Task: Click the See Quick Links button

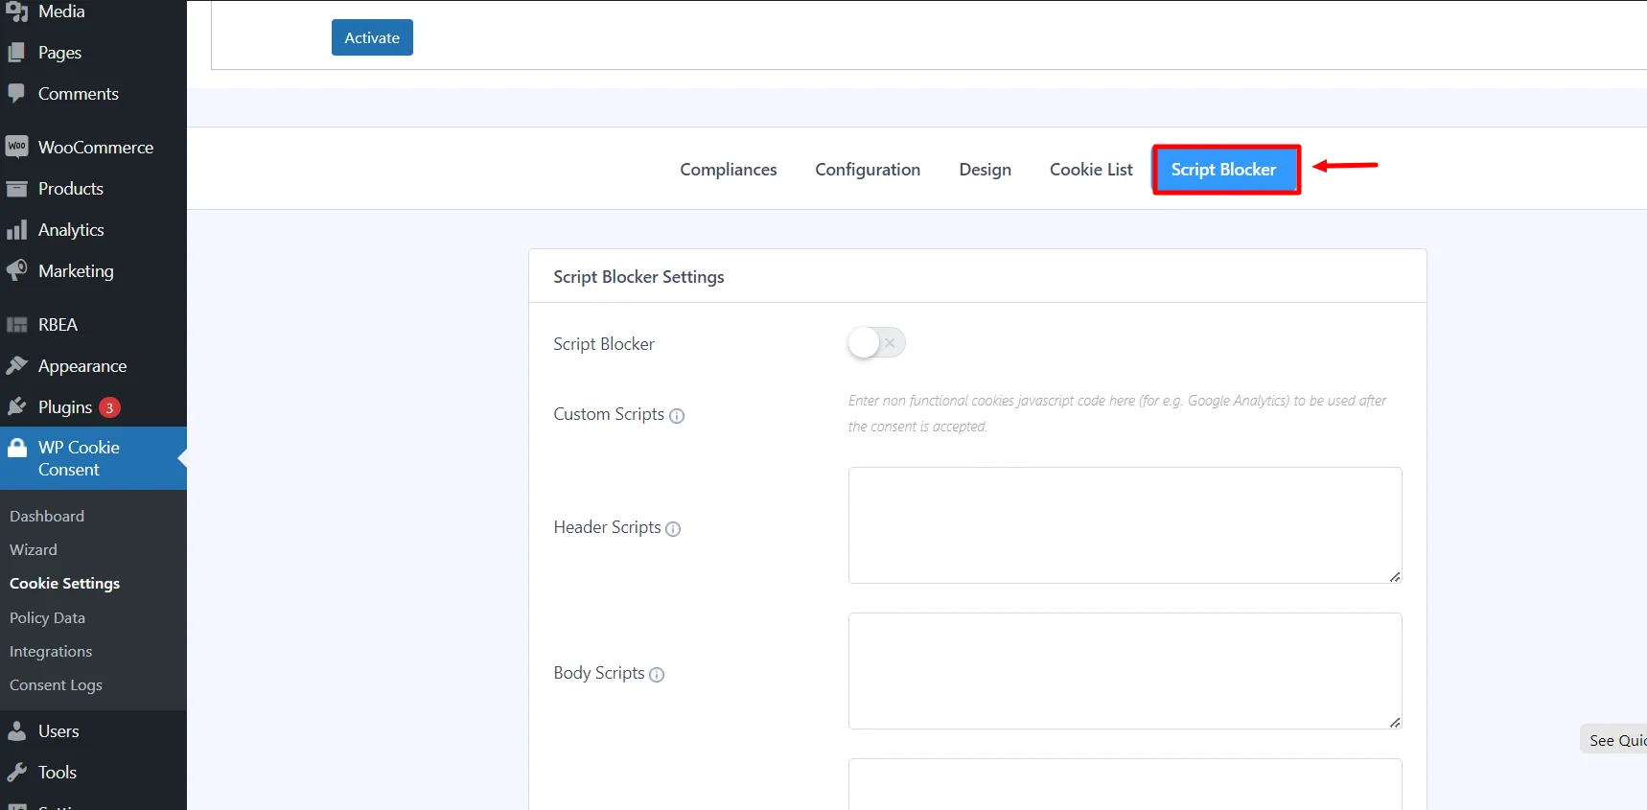Action: [1614, 740]
